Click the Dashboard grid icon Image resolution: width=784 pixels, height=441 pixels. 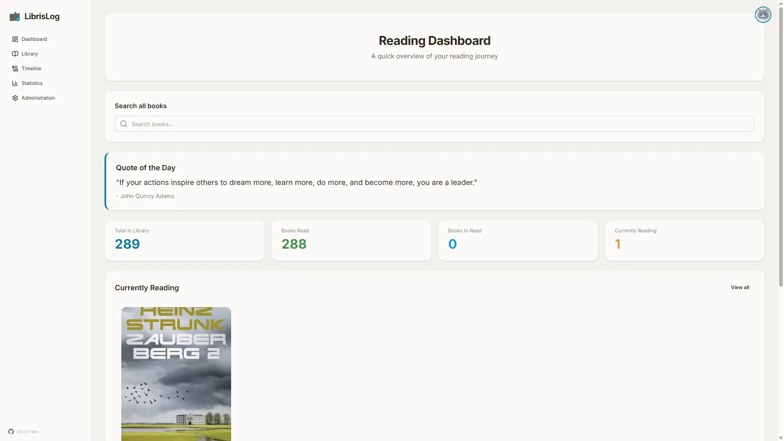(15, 39)
